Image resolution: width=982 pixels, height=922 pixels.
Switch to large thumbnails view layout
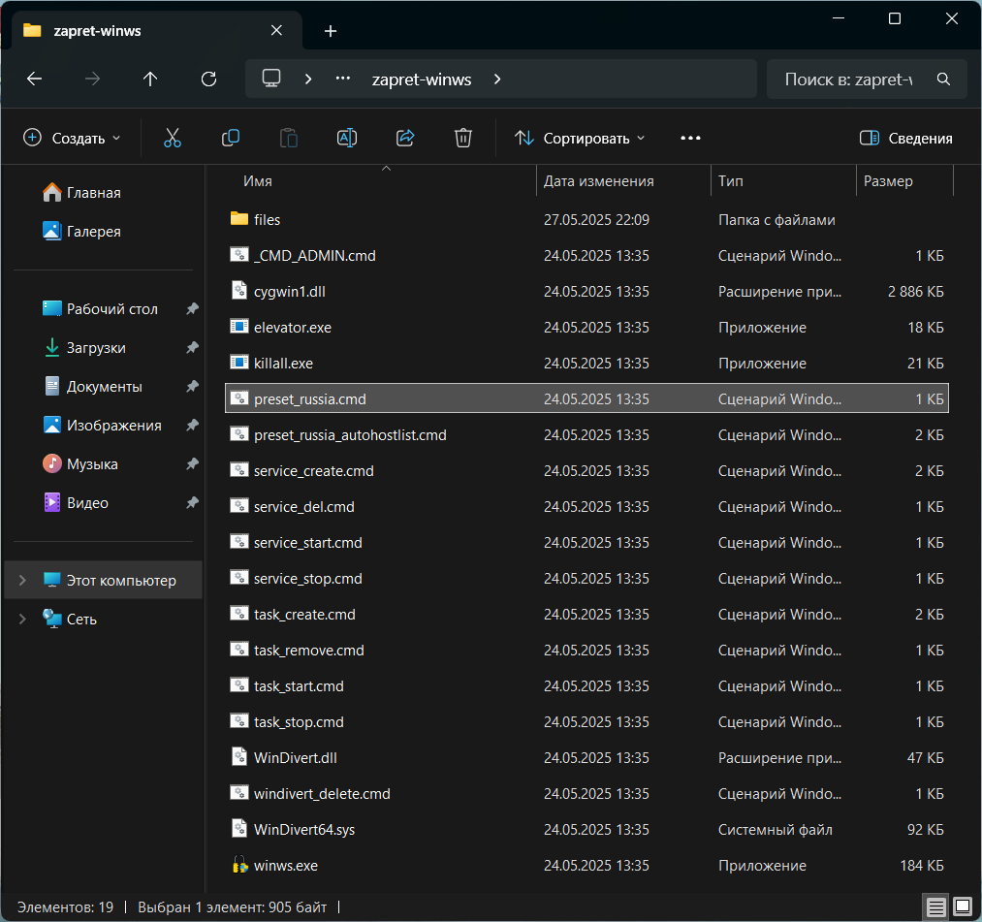962,907
